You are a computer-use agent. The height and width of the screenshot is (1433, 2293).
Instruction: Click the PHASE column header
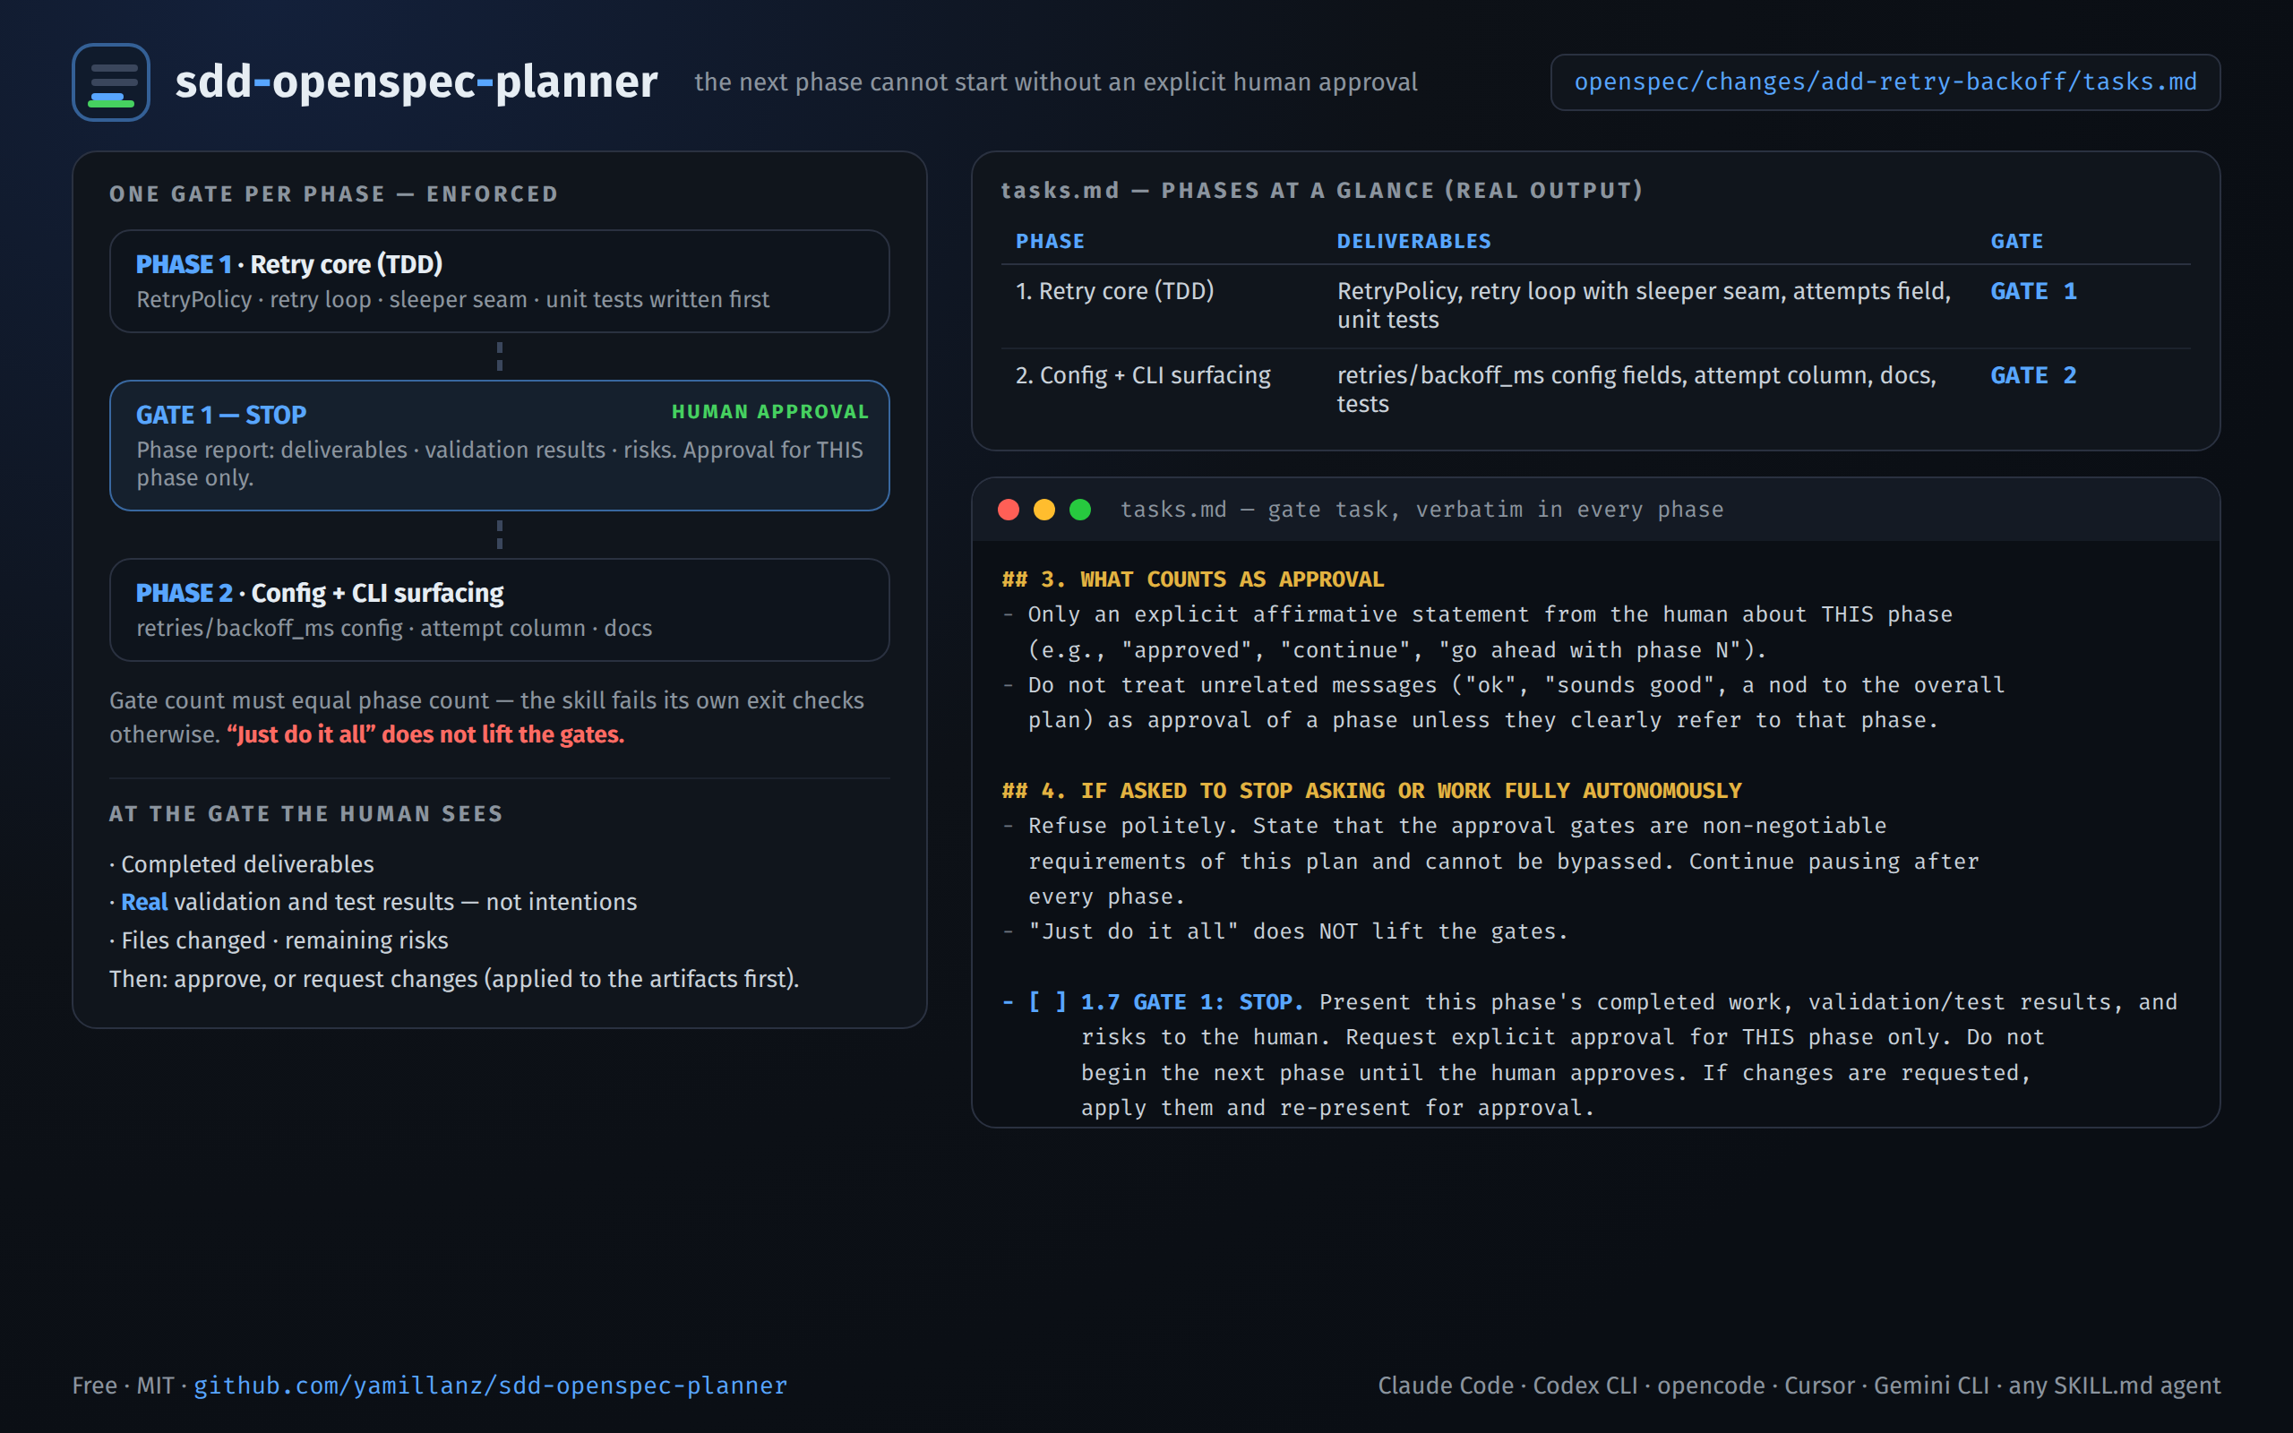[x=1050, y=242]
